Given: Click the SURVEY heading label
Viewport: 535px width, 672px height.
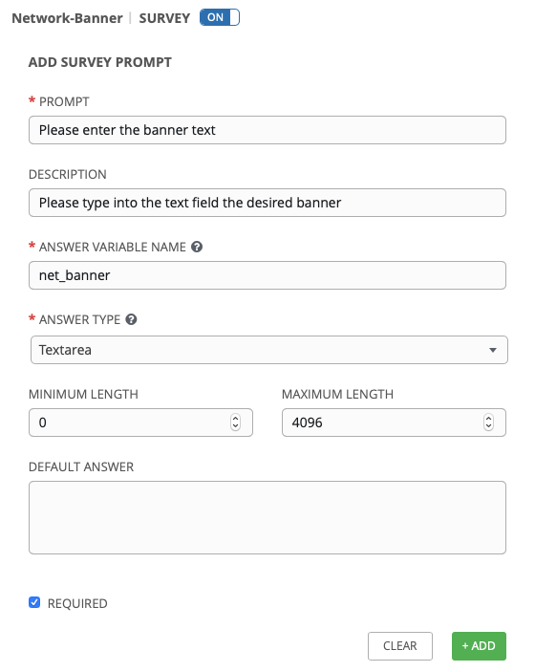Looking at the screenshot, I should [164, 18].
